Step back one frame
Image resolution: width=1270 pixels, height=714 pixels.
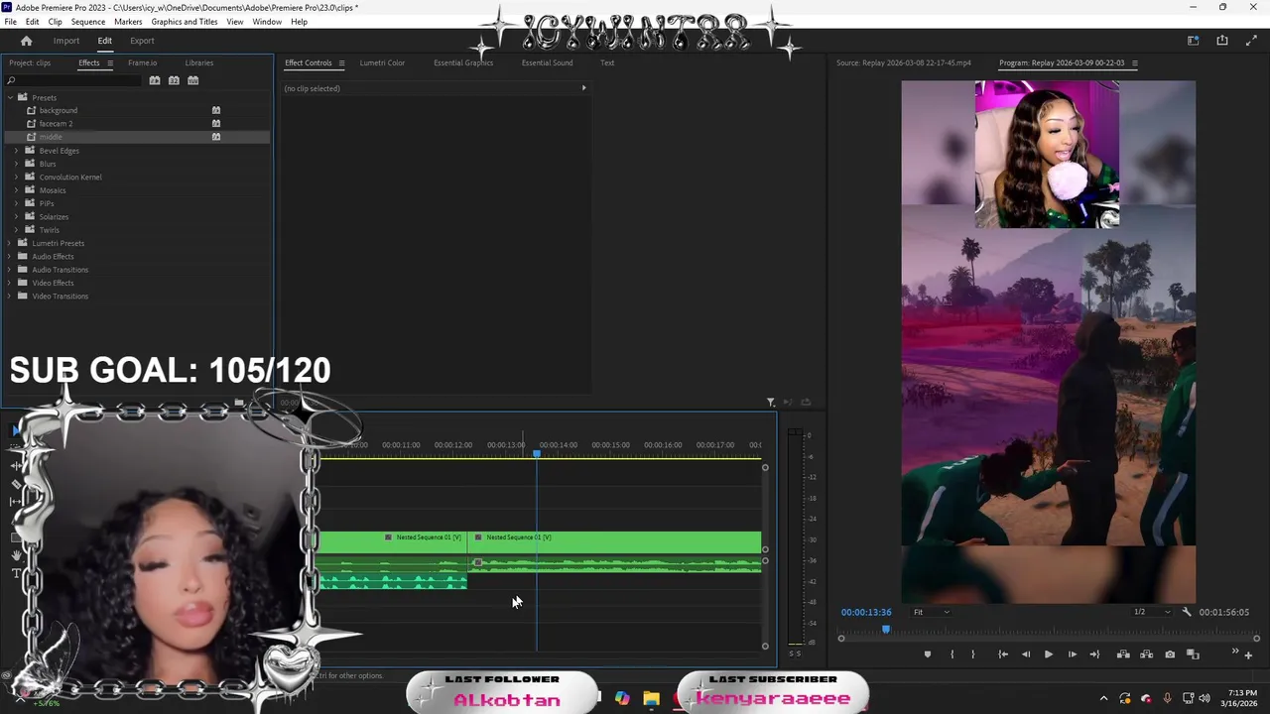[1026, 654]
